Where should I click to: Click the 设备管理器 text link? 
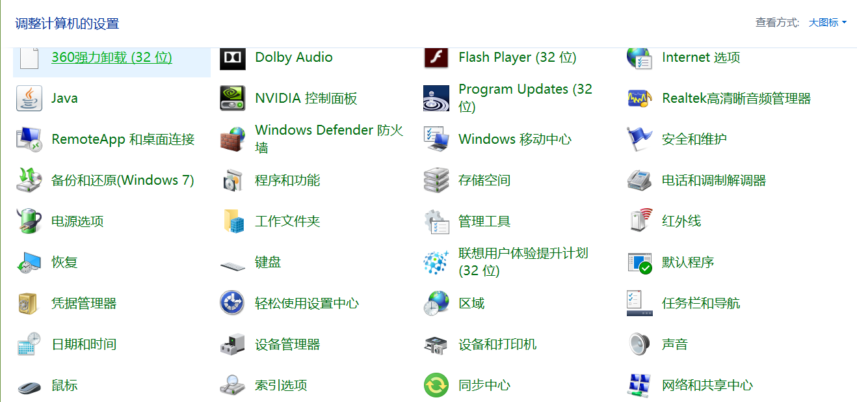coord(287,344)
